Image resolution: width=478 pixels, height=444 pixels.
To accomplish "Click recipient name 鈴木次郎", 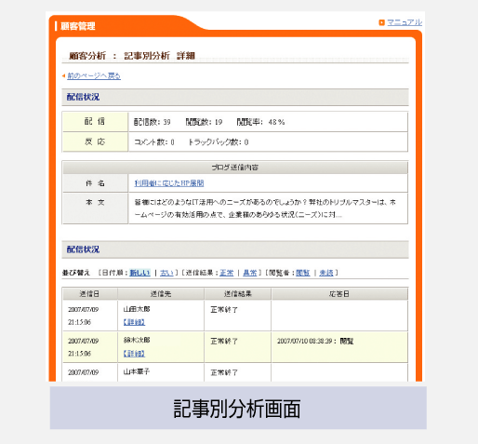I will click(137, 340).
